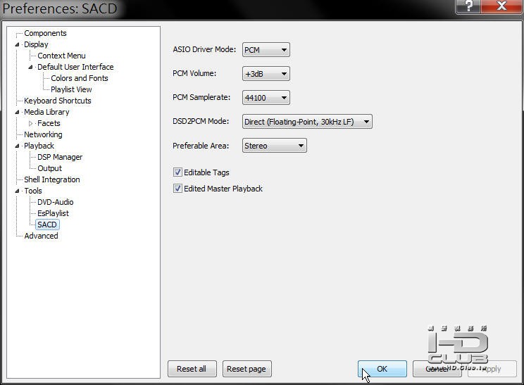Open the DVD-Audio preferences page
Viewport: 524px width, 385px height.
56,202
